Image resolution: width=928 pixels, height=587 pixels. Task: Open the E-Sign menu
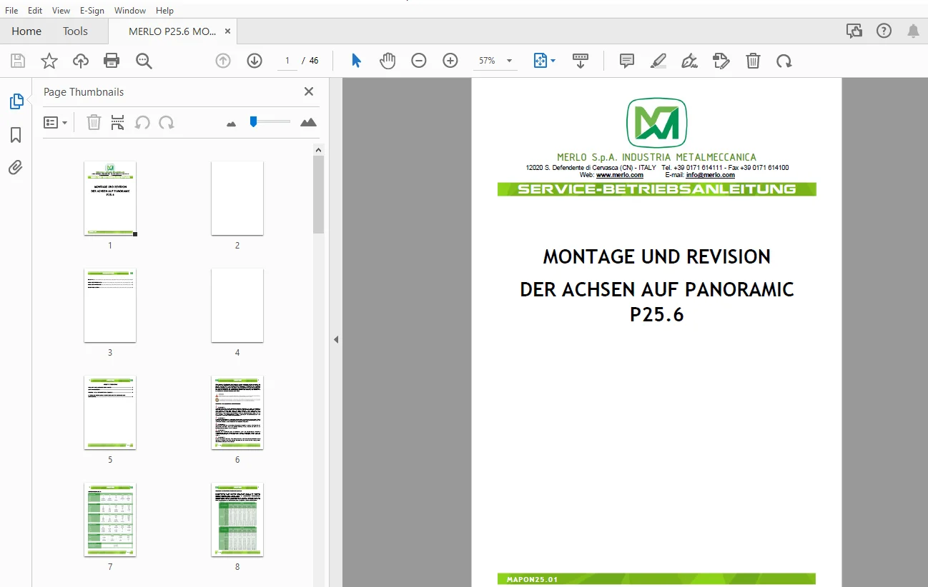tap(92, 11)
